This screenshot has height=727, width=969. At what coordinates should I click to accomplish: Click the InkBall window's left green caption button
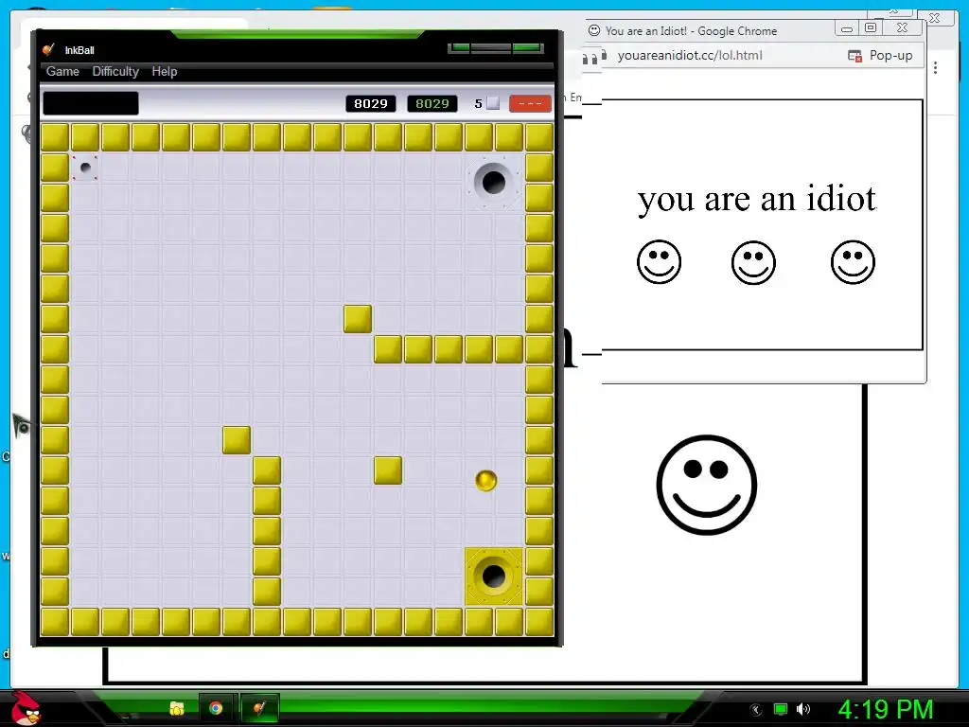(x=459, y=47)
